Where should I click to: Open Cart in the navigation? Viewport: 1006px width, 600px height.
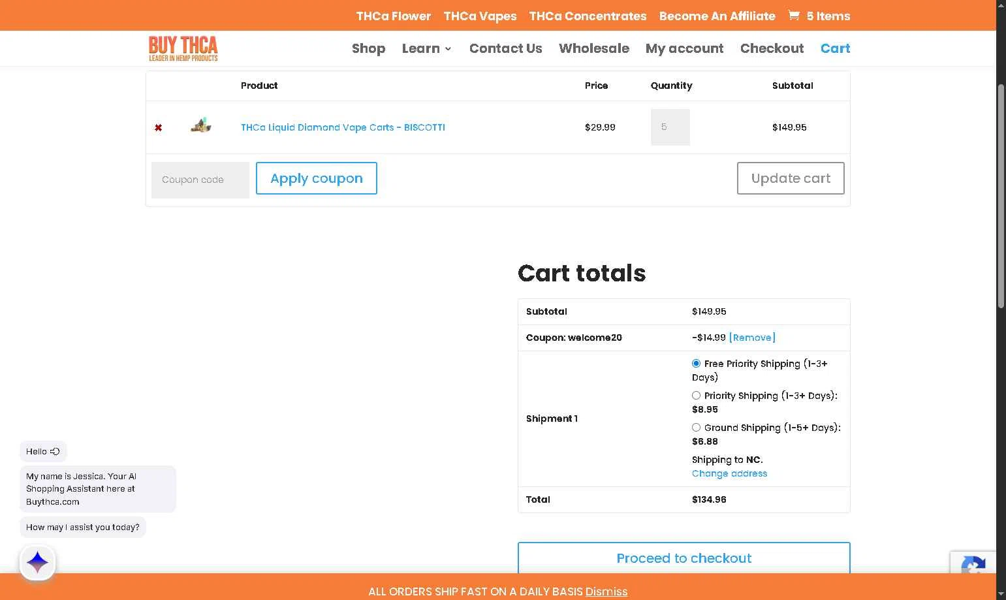tap(835, 48)
